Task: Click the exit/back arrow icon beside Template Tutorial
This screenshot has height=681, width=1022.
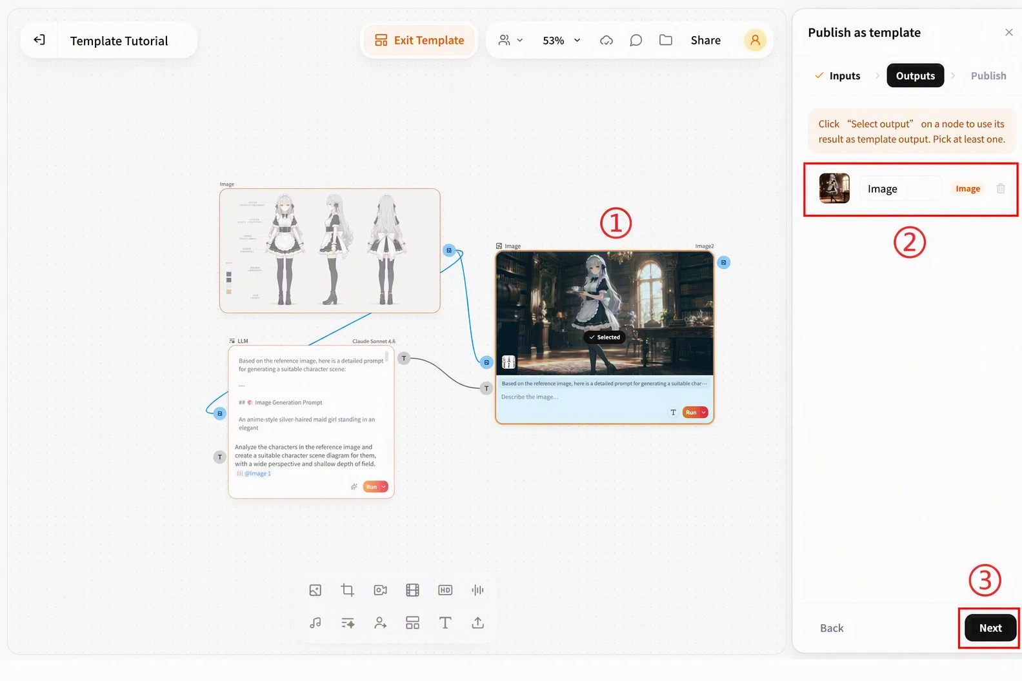Action: [39, 40]
